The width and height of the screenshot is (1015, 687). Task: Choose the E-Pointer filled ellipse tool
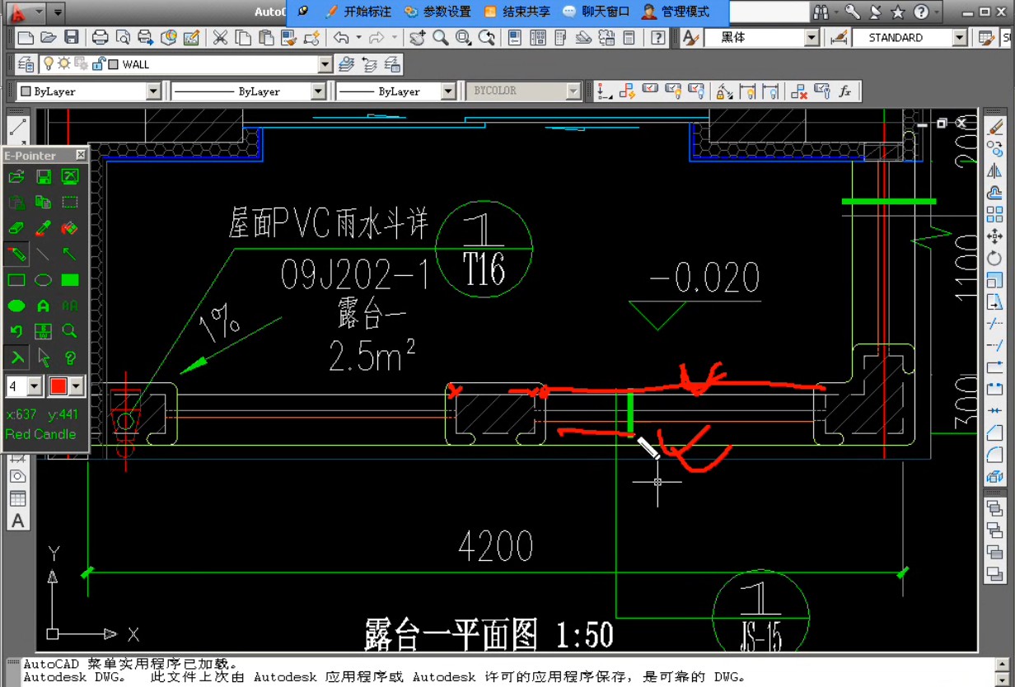coord(16,306)
